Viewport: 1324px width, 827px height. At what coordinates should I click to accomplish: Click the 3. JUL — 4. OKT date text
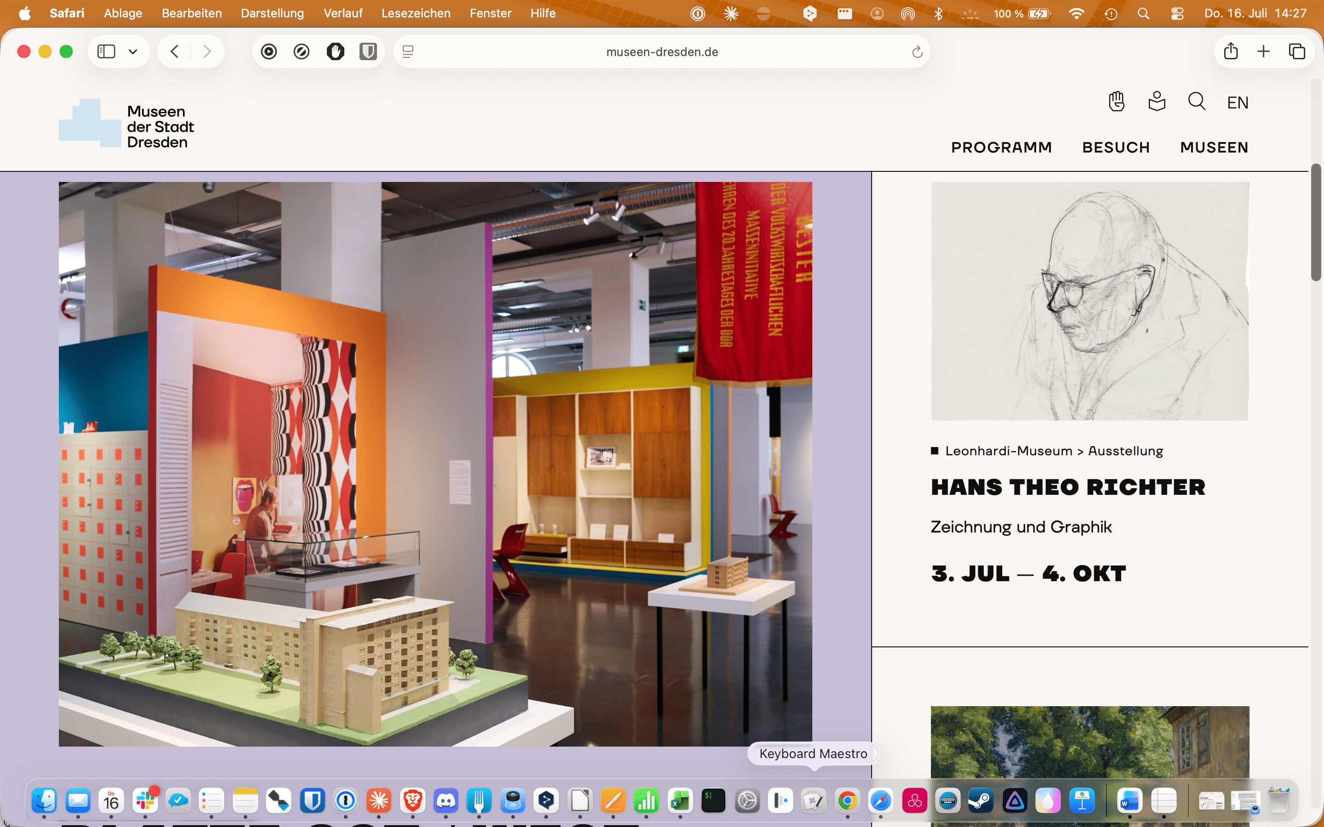pos(1028,573)
